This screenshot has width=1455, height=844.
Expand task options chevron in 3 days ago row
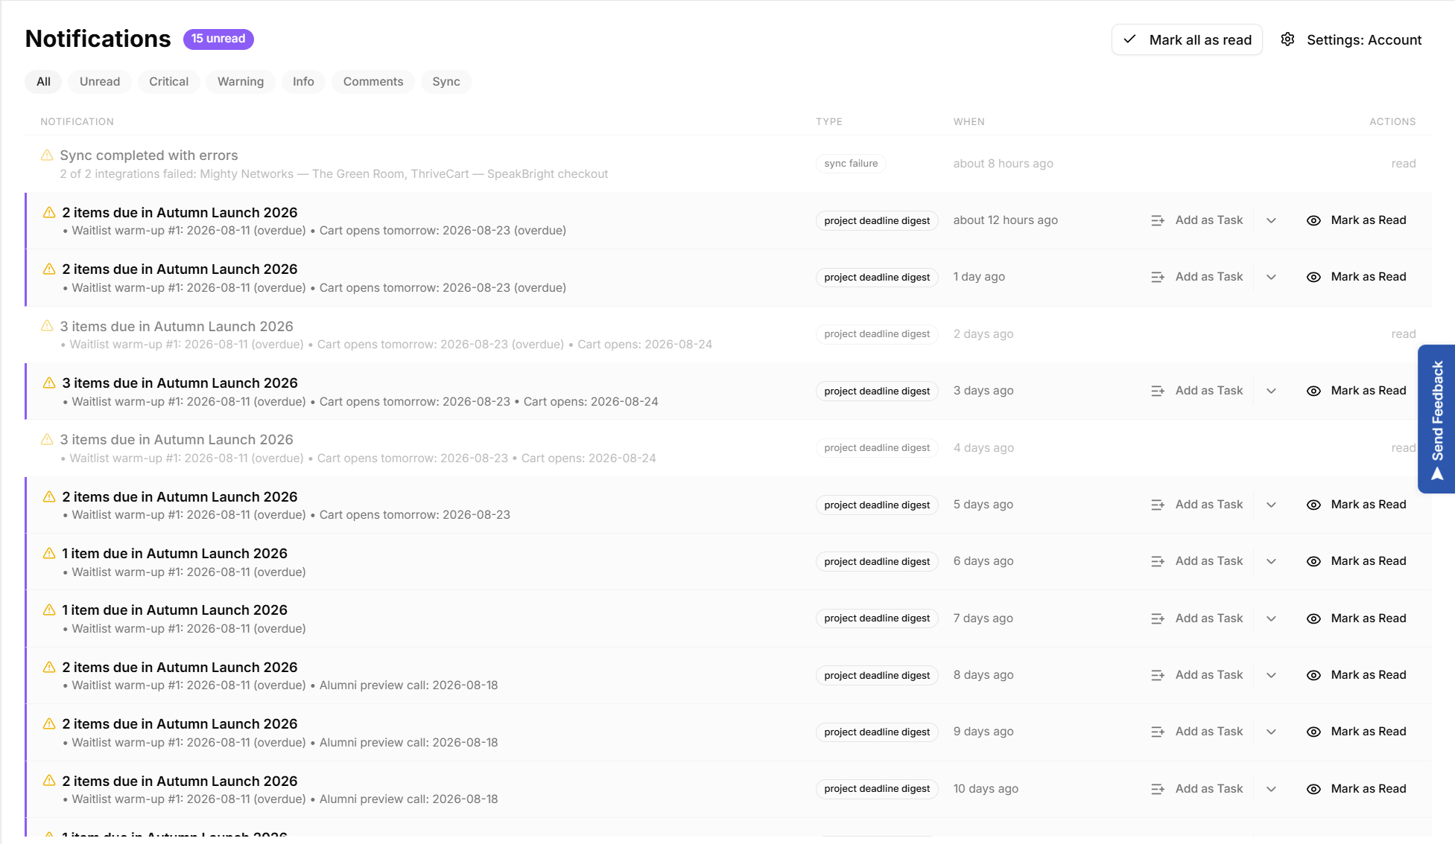tap(1272, 391)
